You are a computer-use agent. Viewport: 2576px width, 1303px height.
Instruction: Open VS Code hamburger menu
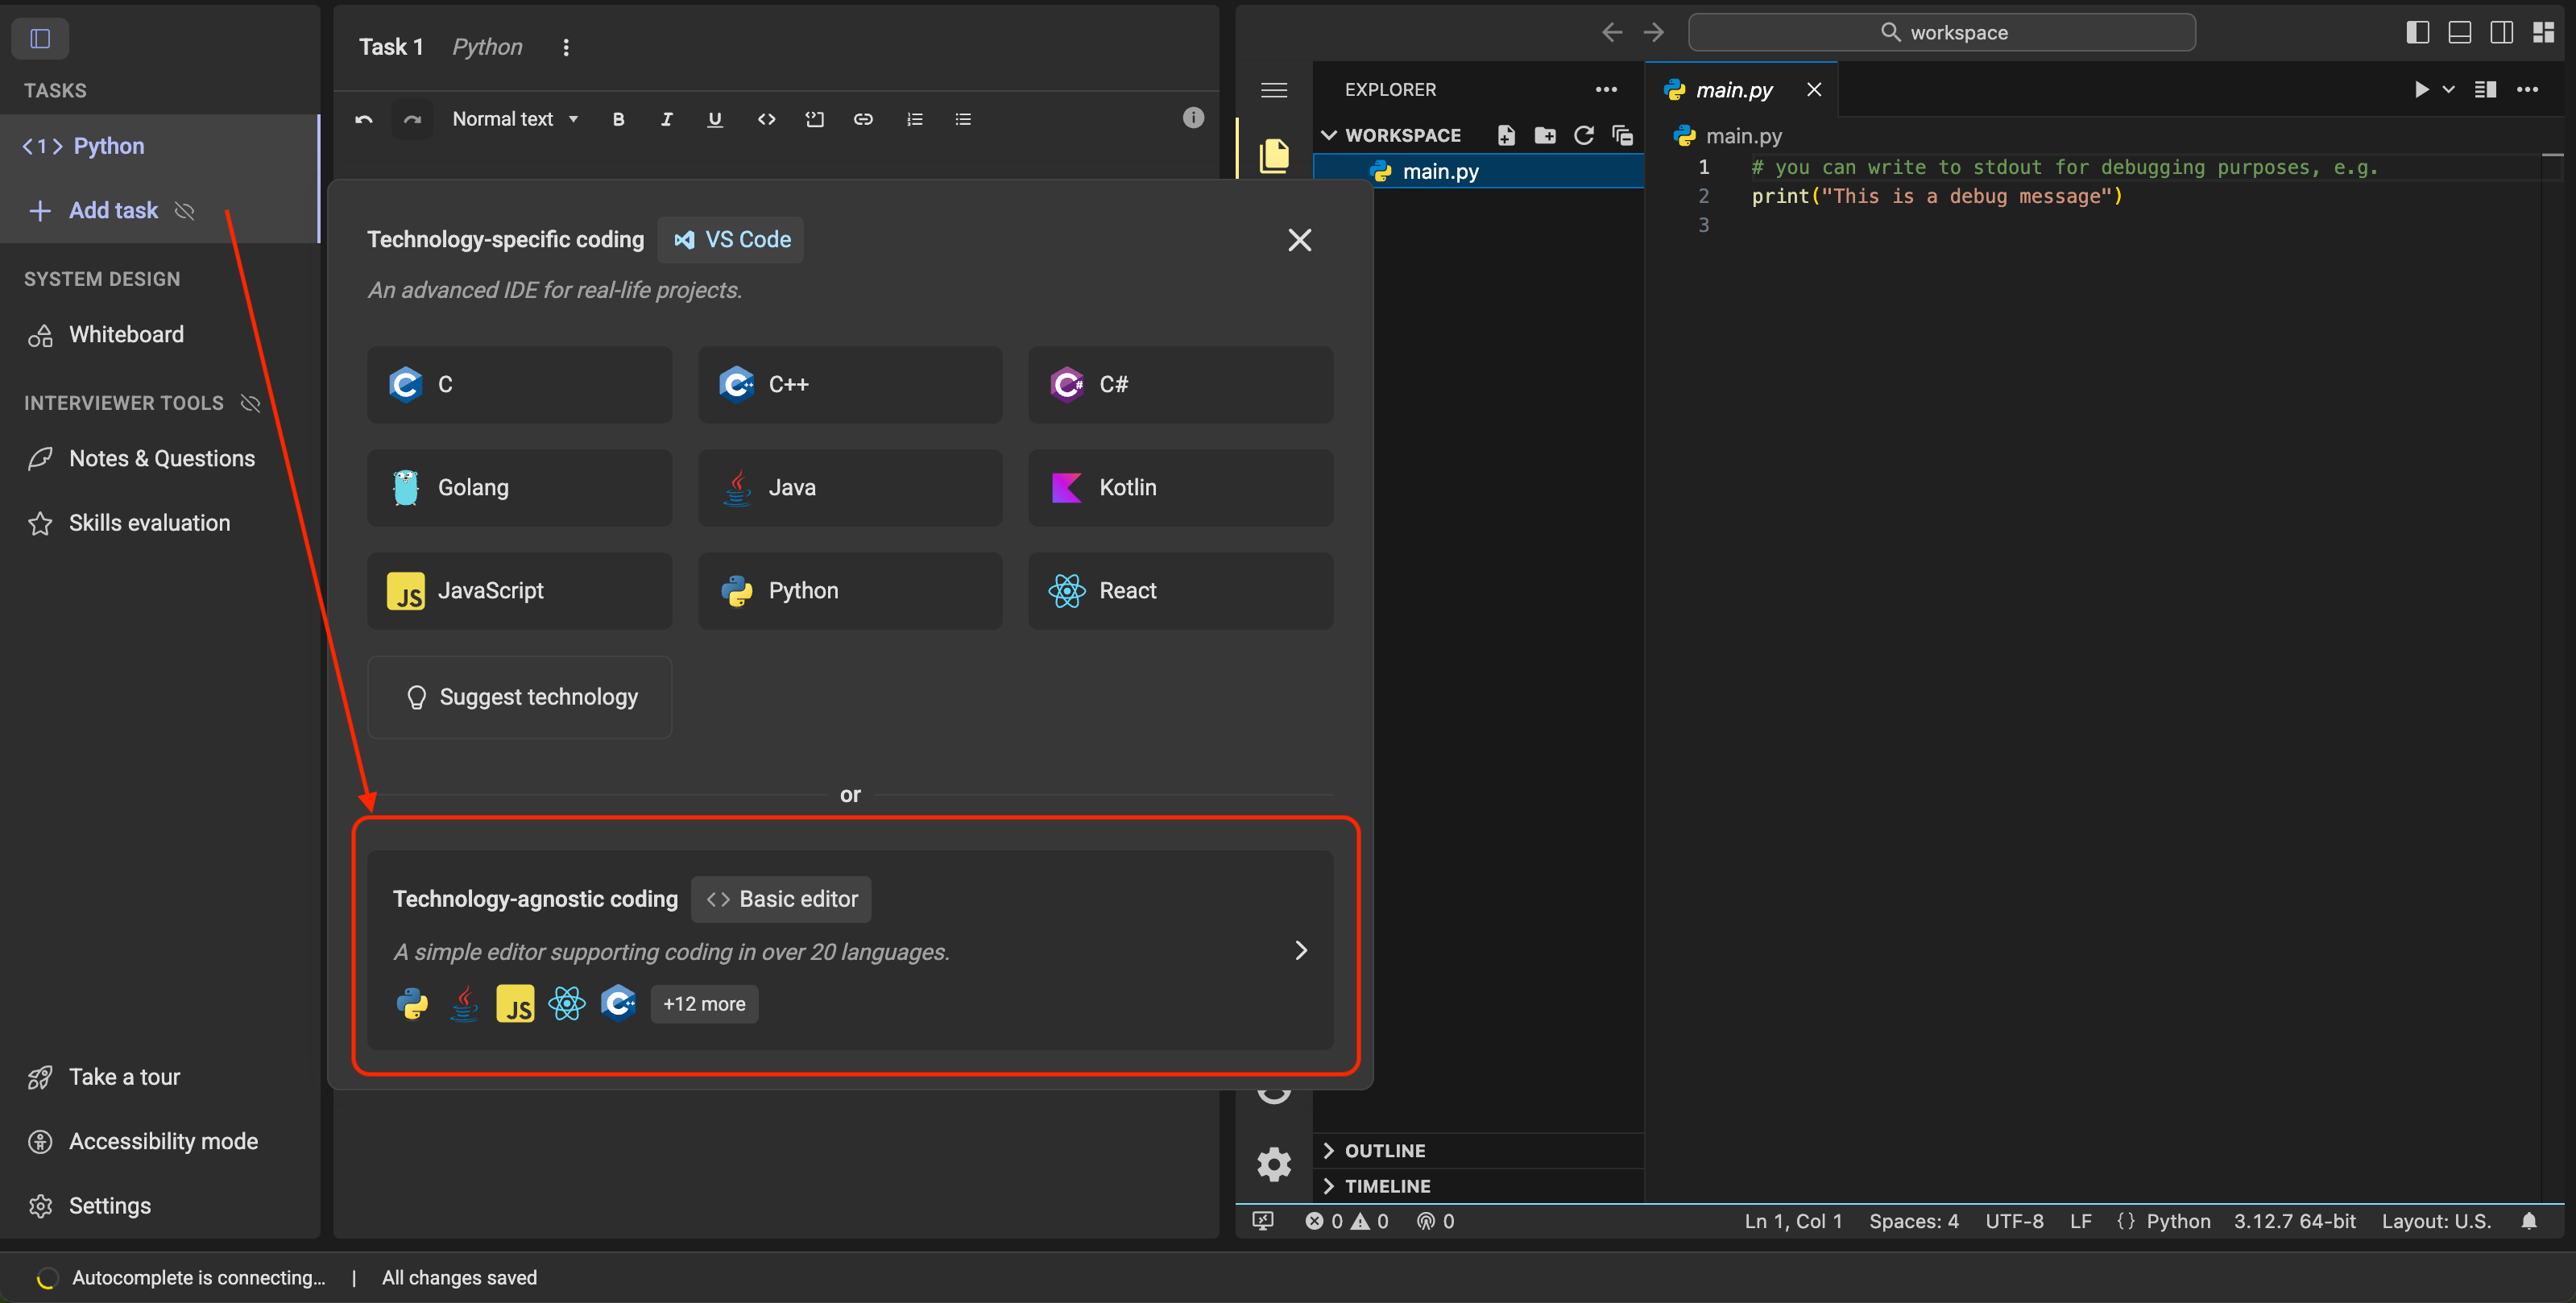click(1274, 90)
